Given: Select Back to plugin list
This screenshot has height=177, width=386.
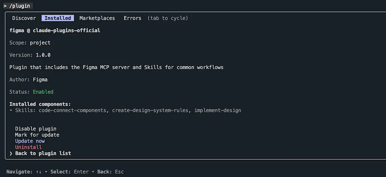Looking at the screenshot, I should pyautogui.click(x=43, y=153).
